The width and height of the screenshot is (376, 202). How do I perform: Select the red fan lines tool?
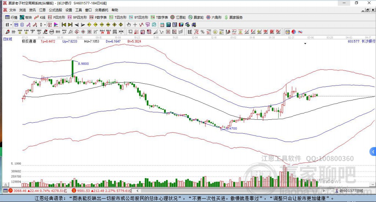(137, 32)
